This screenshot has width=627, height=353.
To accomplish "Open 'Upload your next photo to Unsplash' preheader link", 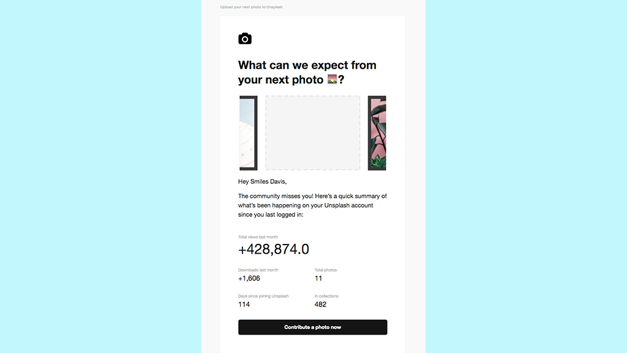I will click(x=251, y=7).
